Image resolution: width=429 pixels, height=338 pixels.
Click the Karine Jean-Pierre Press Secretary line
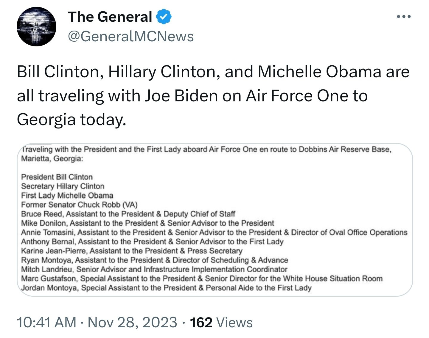[132, 251]
